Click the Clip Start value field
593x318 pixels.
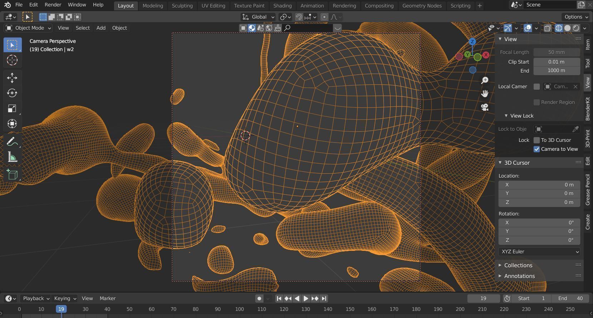click(x=557, y=62)
